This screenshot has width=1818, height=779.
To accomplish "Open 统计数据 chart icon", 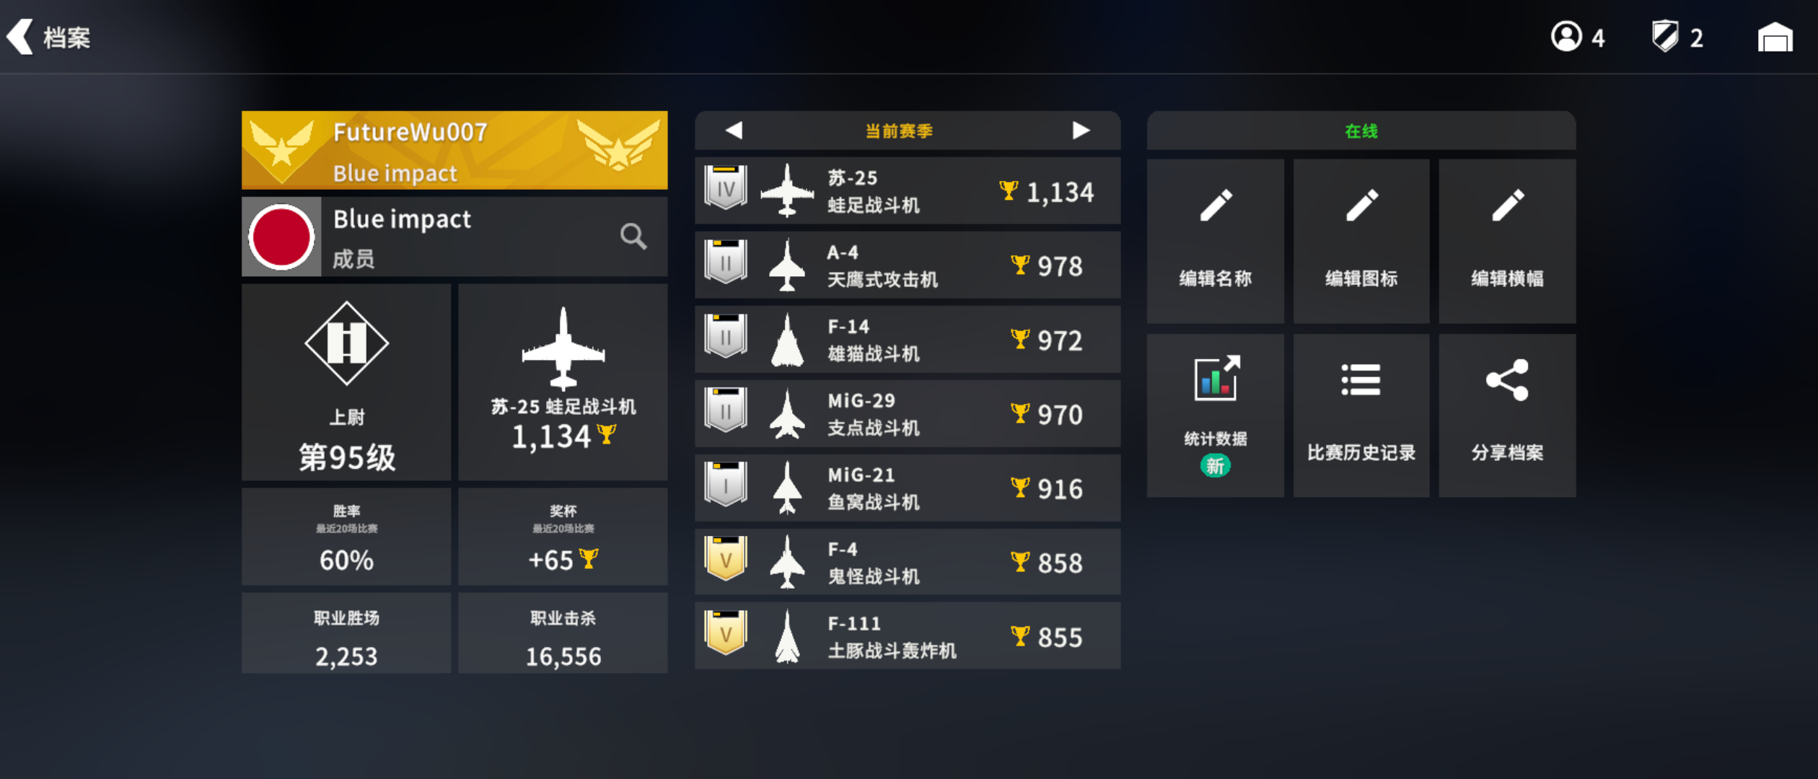I will point(1216,378).
